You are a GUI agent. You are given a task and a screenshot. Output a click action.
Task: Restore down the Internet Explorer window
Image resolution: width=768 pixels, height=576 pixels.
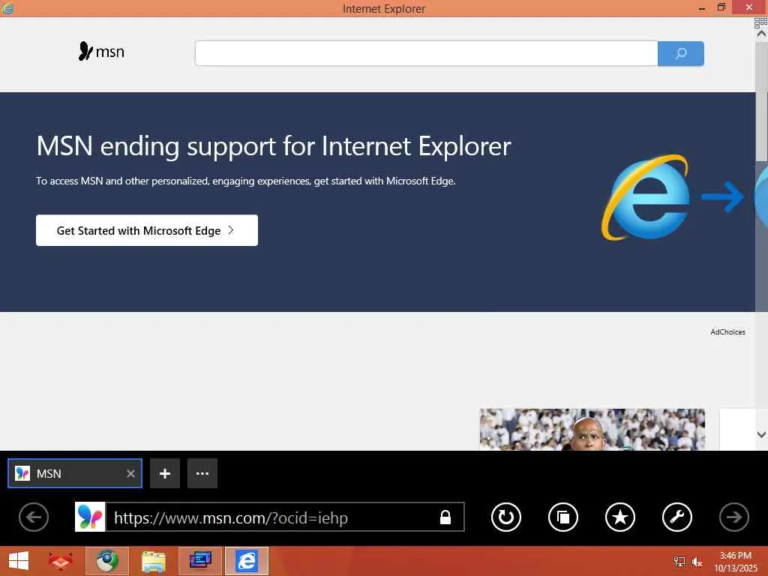click(x=721, y=7)
